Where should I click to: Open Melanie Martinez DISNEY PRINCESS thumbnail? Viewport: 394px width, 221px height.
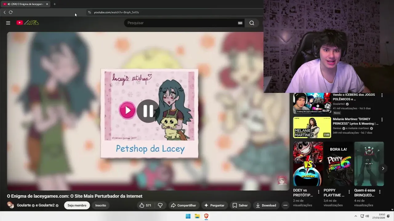(312, 127)
